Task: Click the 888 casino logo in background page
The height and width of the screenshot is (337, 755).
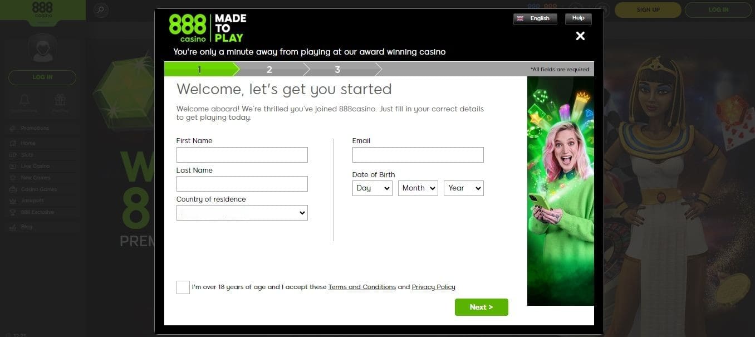Action: pos(42,10)
